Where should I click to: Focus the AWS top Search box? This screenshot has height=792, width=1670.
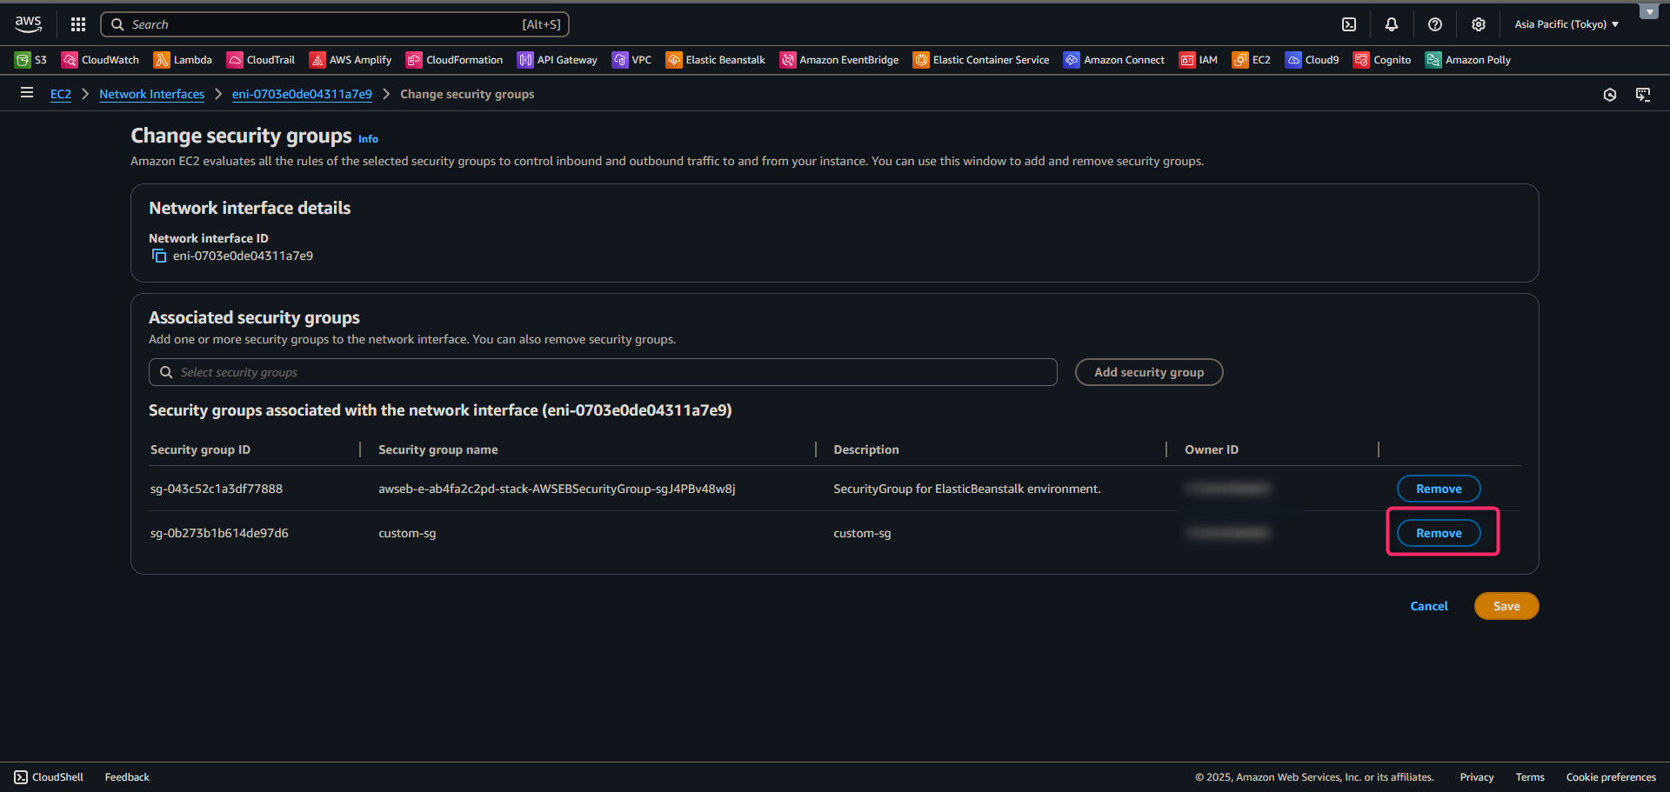click(335, 24)
